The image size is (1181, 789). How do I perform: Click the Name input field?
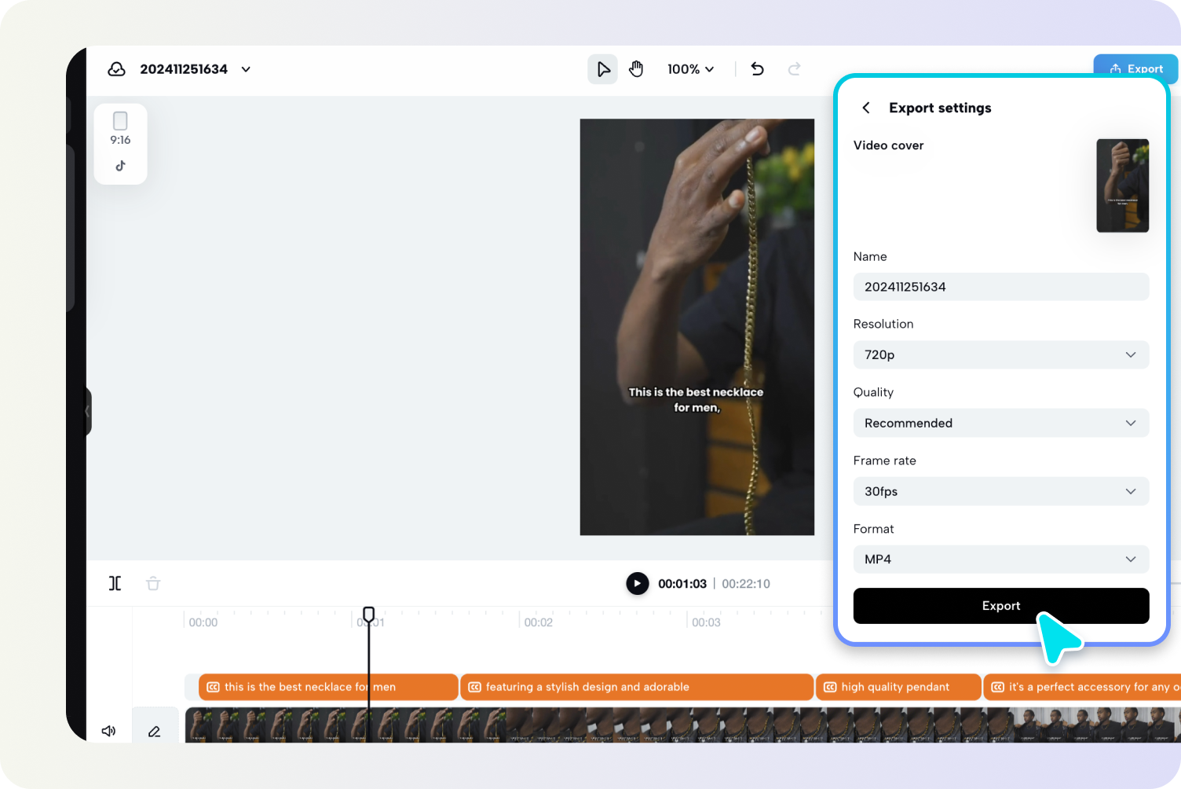1001,287
